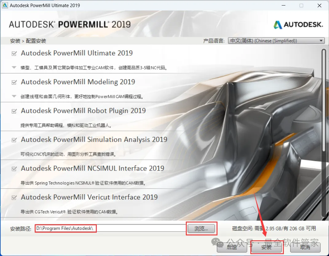Click the 安装 install button
The height and width of the screenshot is (256, 329).
click(x=266, y=247)
